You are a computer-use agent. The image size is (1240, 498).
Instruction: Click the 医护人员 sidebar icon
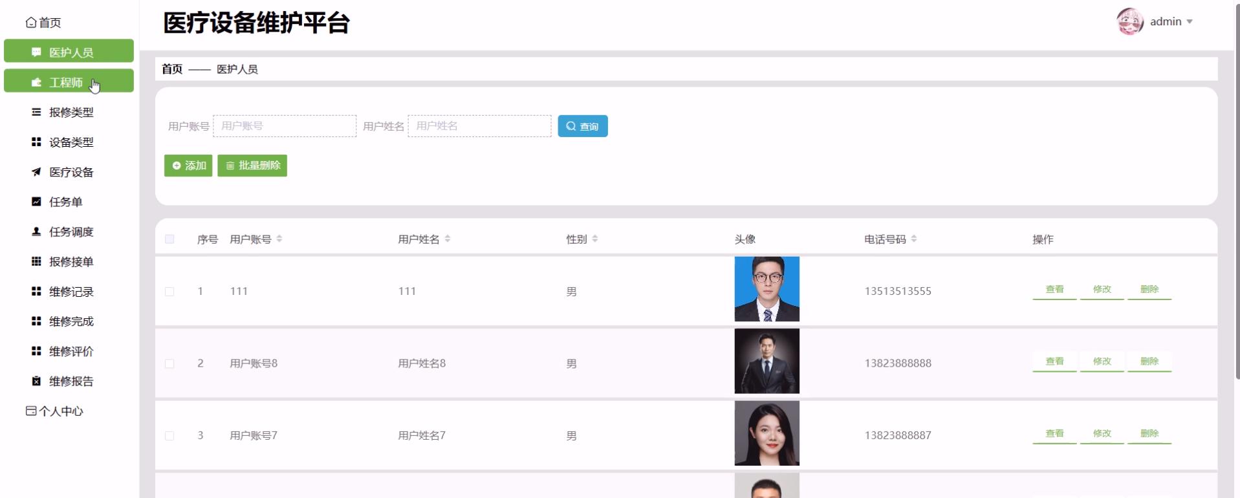tap(36, 52)
